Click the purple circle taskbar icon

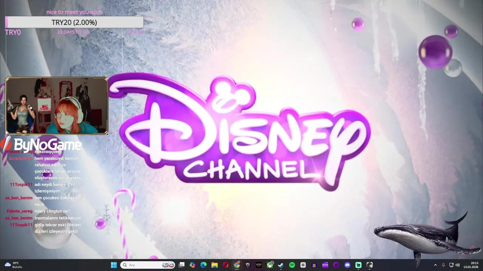tap(336, 265)
